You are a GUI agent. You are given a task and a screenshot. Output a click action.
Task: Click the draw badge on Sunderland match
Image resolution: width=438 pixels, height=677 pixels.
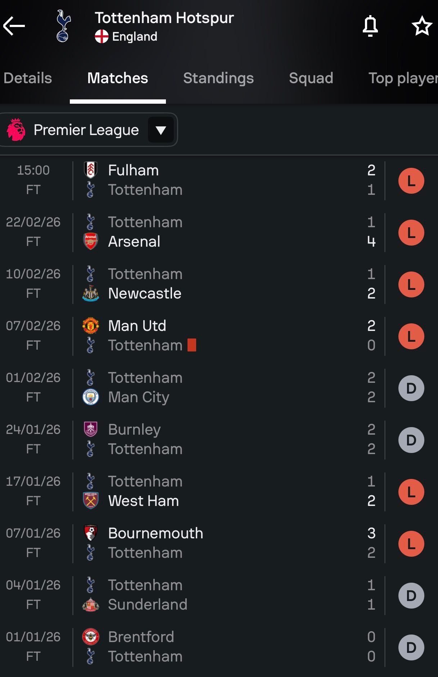point(411,596)
